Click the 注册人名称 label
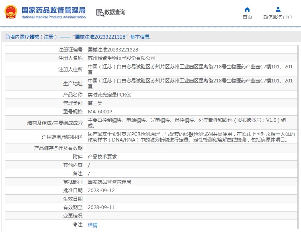 pos(70,58)
